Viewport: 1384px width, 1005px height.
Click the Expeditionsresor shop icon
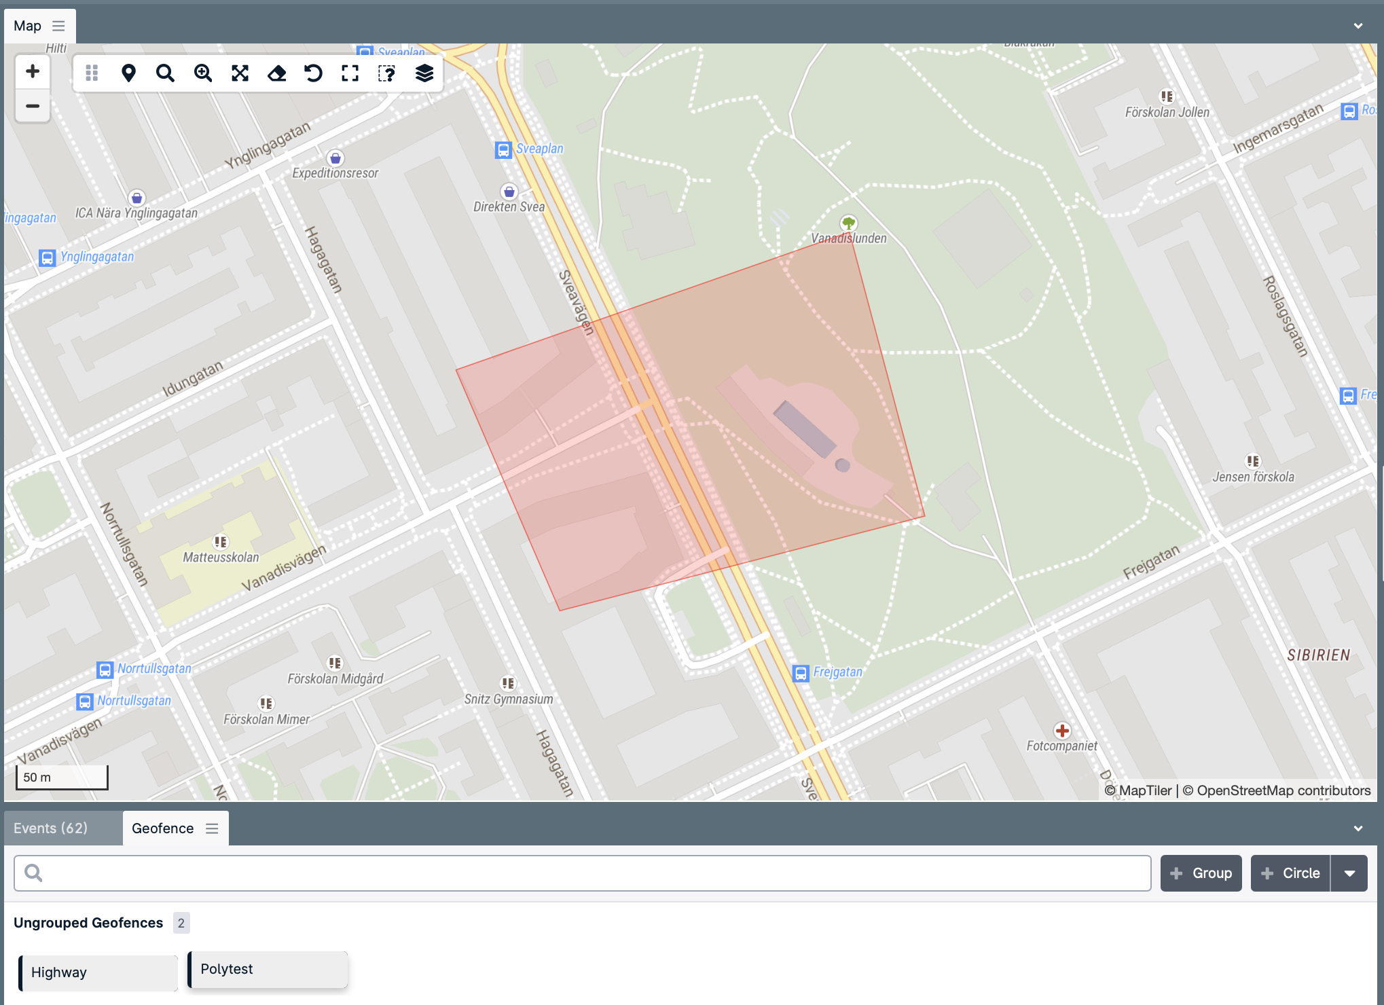[335, 158]
